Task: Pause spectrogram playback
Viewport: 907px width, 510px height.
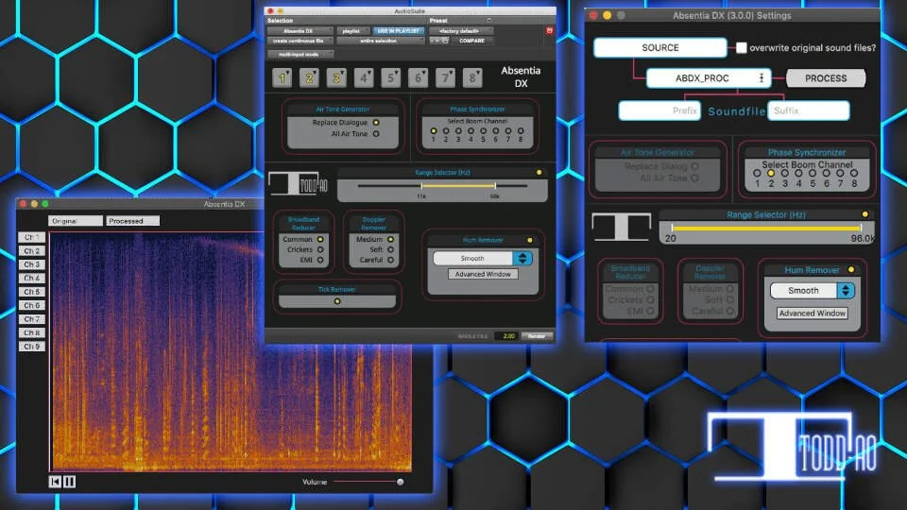Action: click(x=69, y=481)
